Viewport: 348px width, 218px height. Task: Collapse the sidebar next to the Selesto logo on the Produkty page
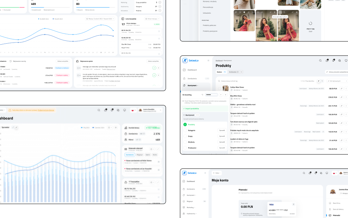(x=208, y=60)
